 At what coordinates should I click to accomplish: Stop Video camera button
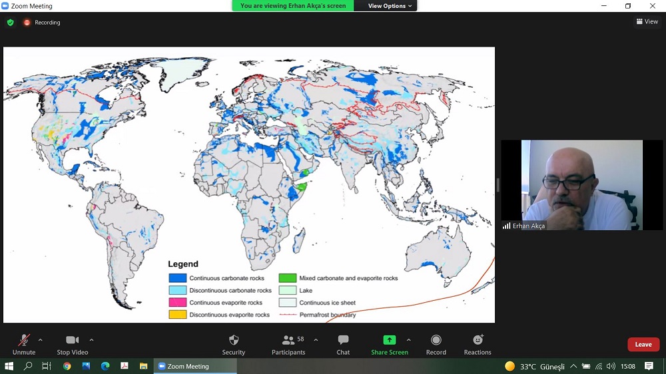[x=72, y=344]
